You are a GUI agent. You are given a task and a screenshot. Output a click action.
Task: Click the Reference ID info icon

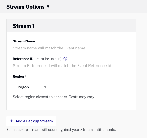pyautogui.click(x=65, y=59)
